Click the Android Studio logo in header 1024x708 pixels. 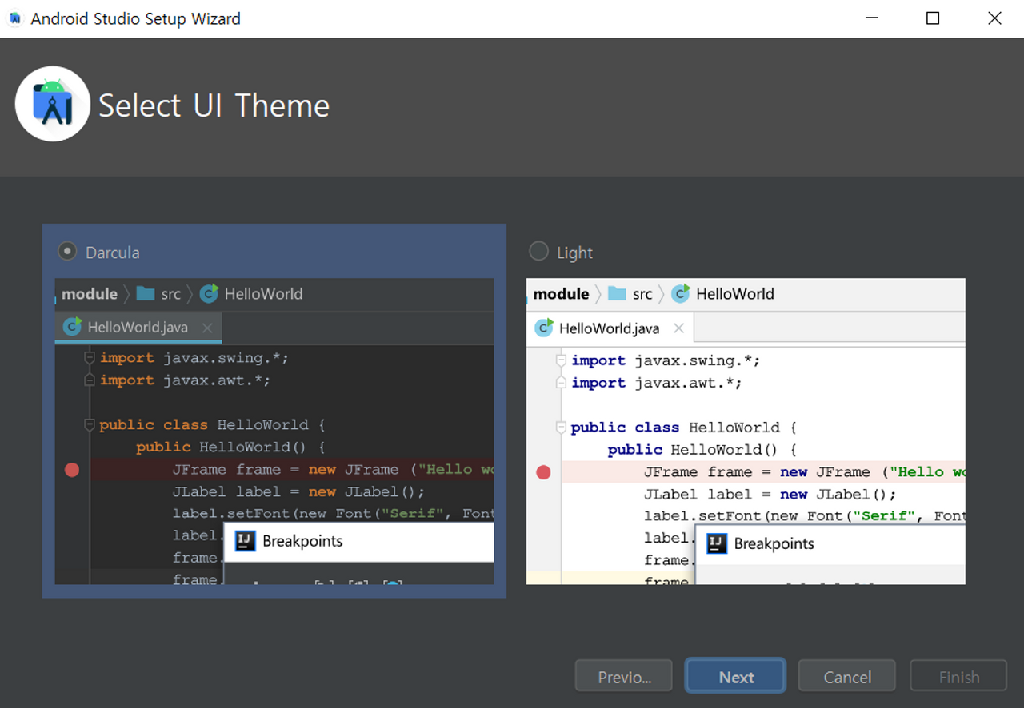(53, 105)
